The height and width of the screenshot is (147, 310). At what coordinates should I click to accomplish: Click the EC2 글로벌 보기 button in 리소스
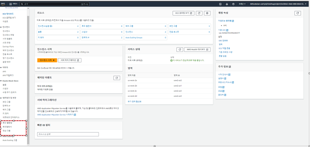183,13
